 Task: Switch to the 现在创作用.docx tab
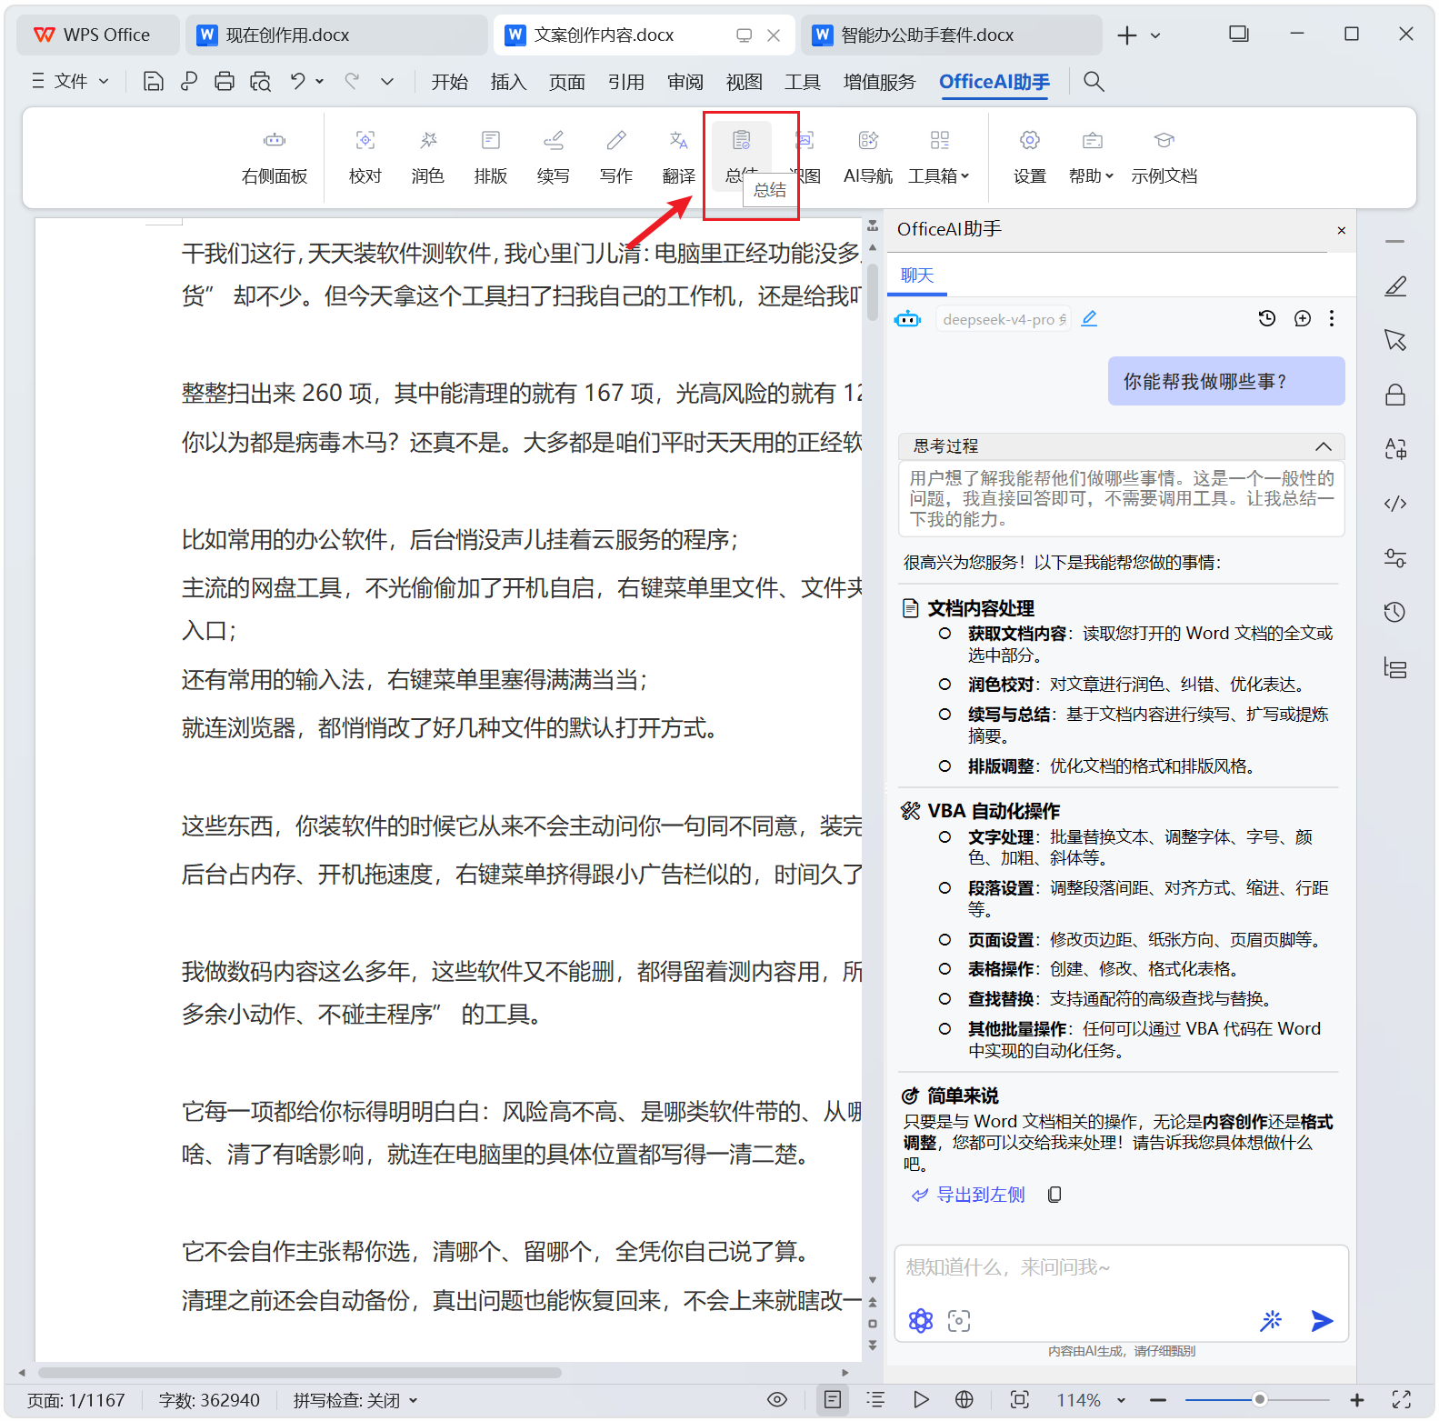336,35
